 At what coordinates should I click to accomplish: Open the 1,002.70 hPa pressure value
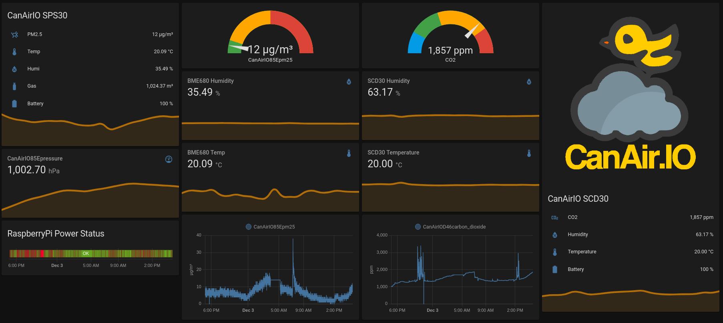point(33,170)
